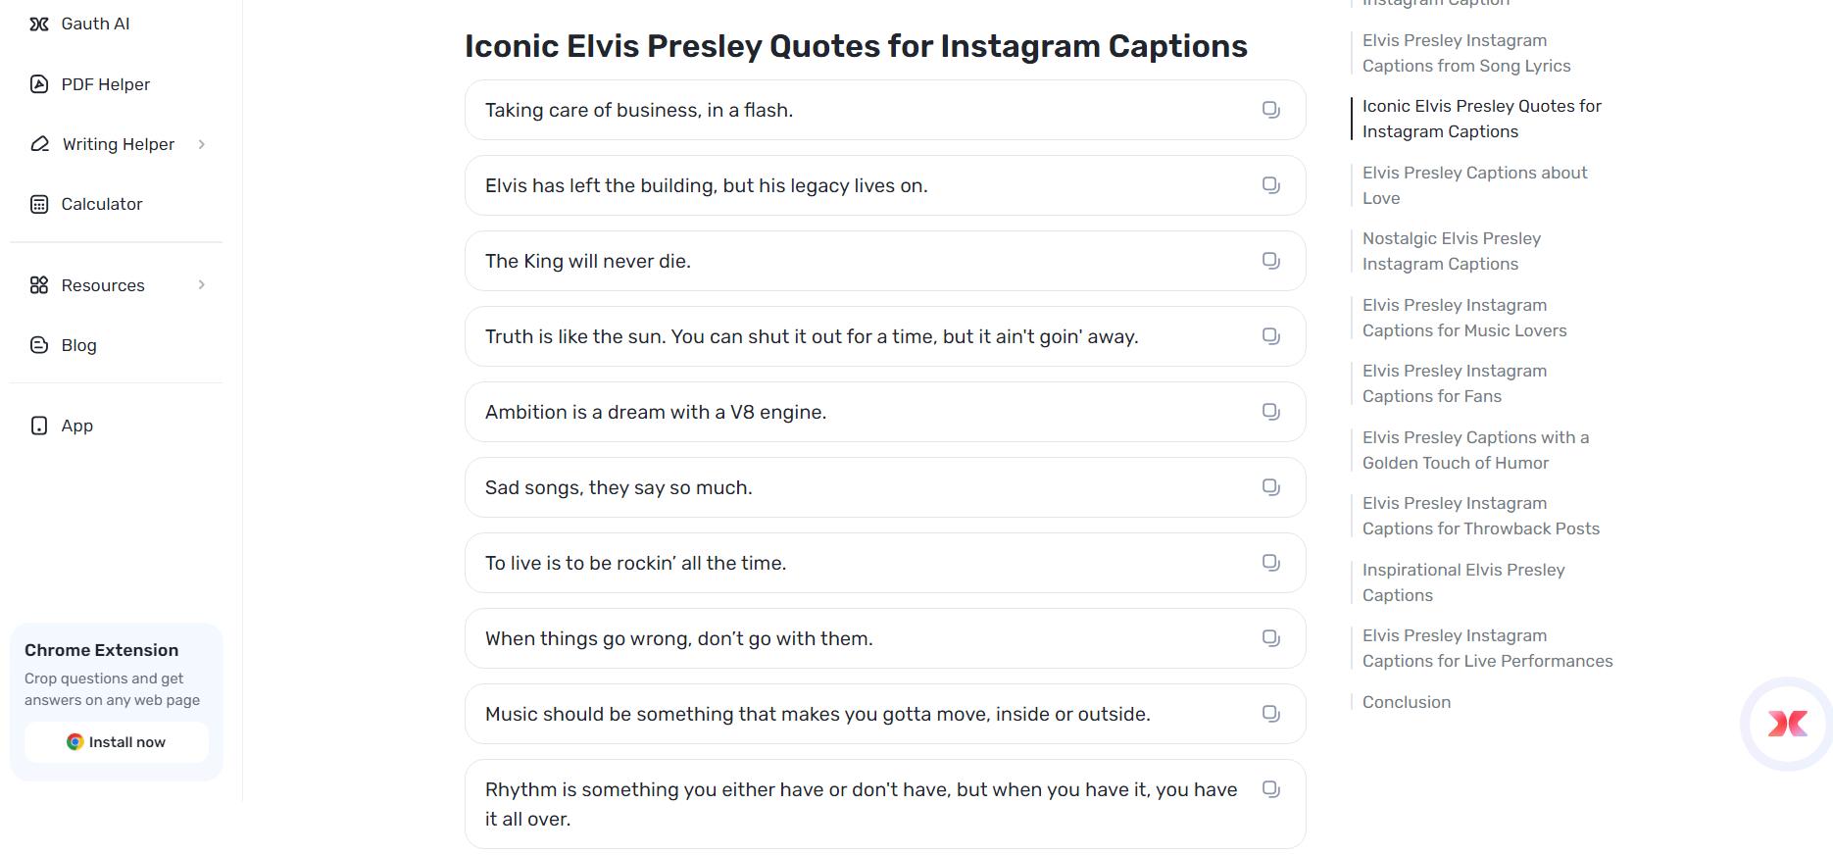Click the Writing Helper pen icon

click(x=38, y=143)
